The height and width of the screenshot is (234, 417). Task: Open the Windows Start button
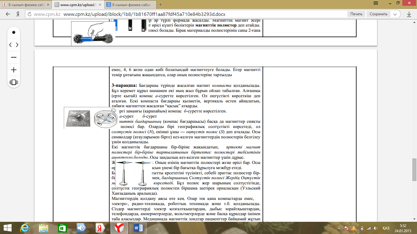tap(7, 228)
